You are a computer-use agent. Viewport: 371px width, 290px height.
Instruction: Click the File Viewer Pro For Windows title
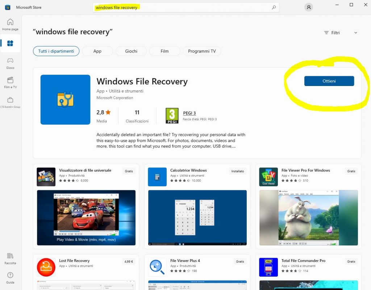(x=306, y=170)
